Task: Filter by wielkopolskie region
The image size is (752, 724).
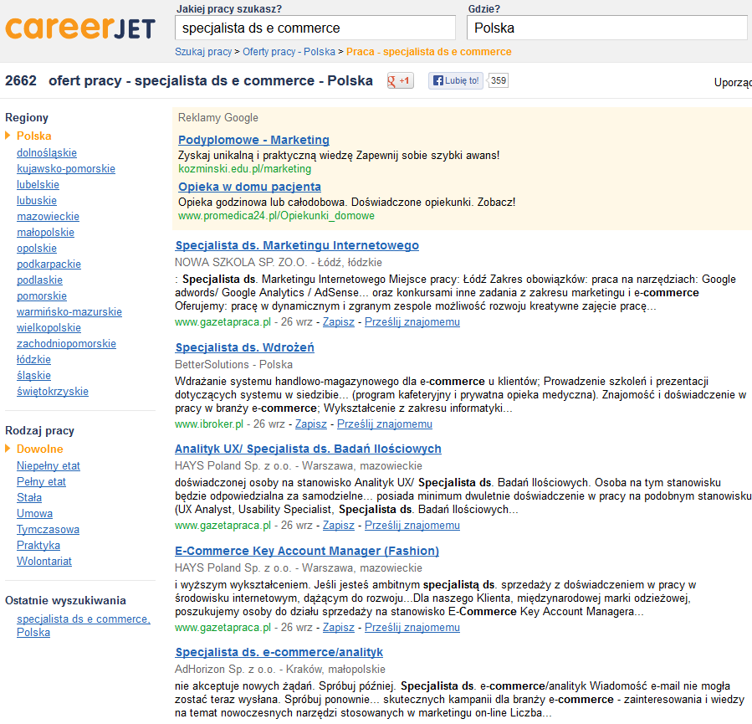Action: pyautogui.click(x=49, y=328)
